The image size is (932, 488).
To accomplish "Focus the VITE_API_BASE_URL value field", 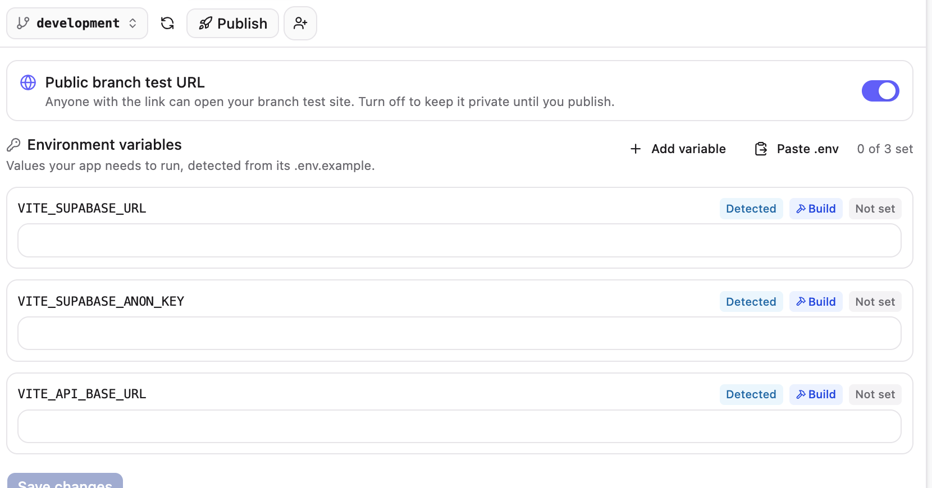I will click(459, 426).
